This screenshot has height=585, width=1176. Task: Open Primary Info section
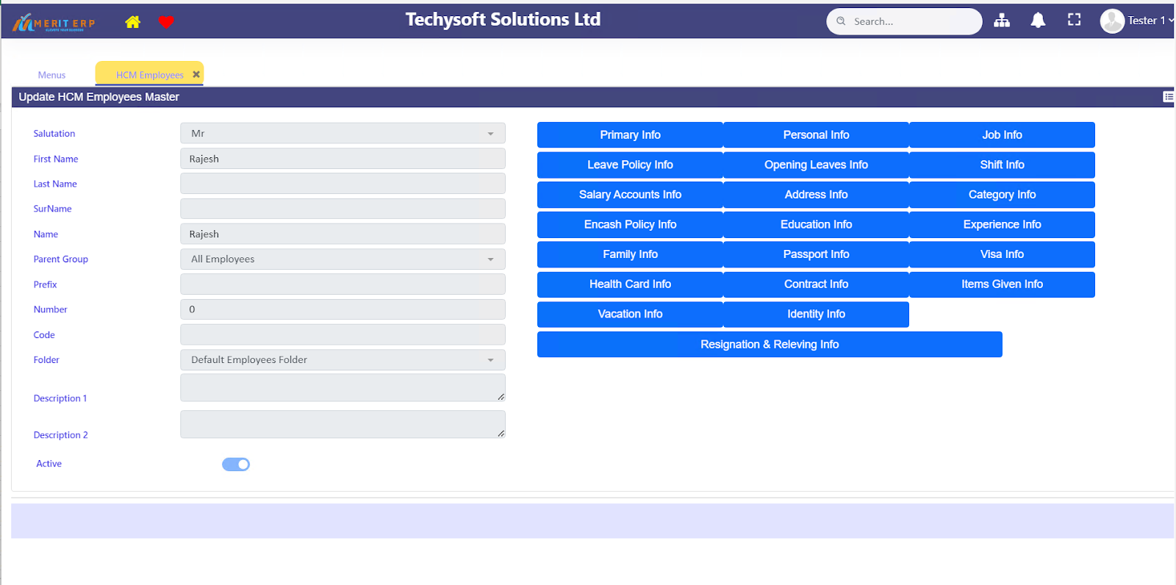pos(630,135)
